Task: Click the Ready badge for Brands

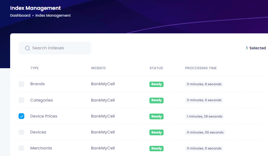Action: (x=156, y=84)
